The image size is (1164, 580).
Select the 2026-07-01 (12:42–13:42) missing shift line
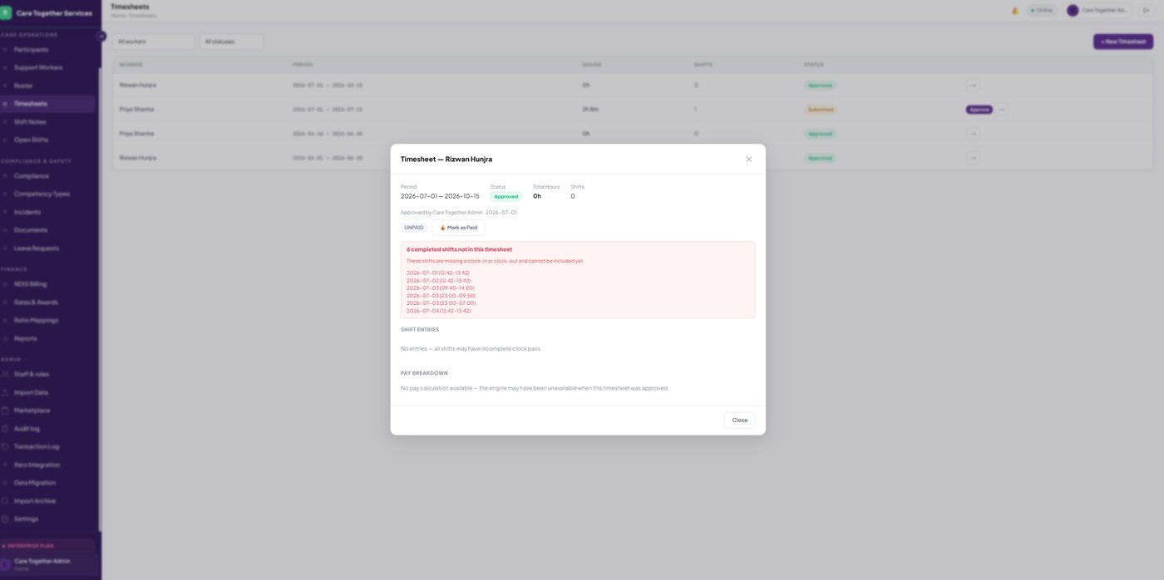pyautogui.click(x=438, y=273)
